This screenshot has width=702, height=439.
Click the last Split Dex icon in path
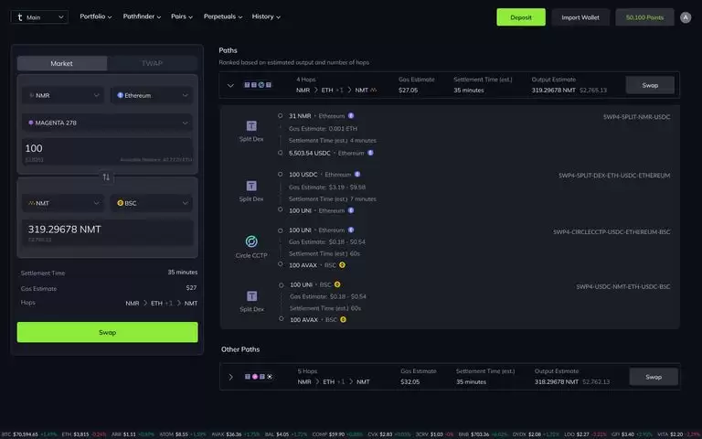point(251,295)
